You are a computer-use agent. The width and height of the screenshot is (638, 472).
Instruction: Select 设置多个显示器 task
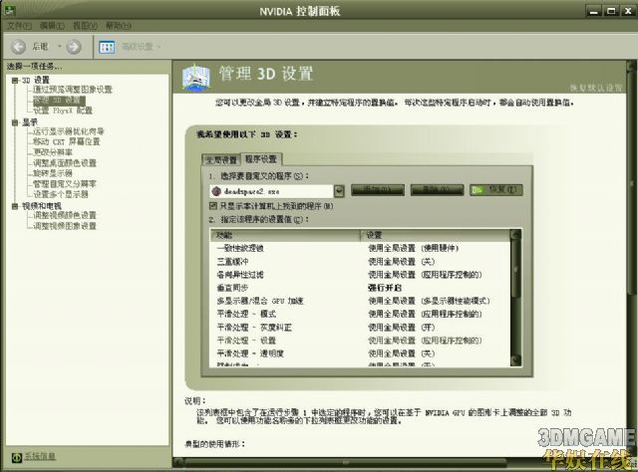pos(61,194)
